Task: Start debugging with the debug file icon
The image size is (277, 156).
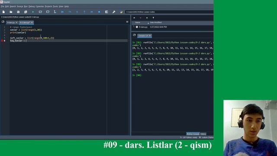Action: pos(62,12)
